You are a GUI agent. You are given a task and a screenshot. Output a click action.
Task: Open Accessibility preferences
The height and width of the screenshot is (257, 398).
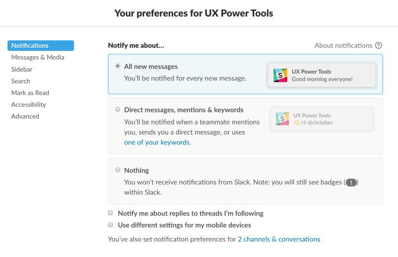point(28,105)
